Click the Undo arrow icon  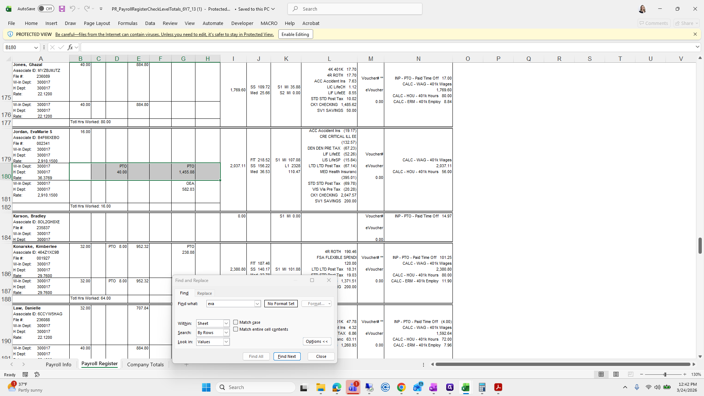[72, 9]
